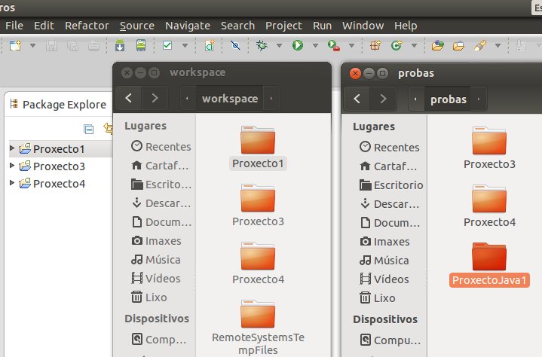
Task: Click the Open Task folder icon
Action: (x=458, y=45)
